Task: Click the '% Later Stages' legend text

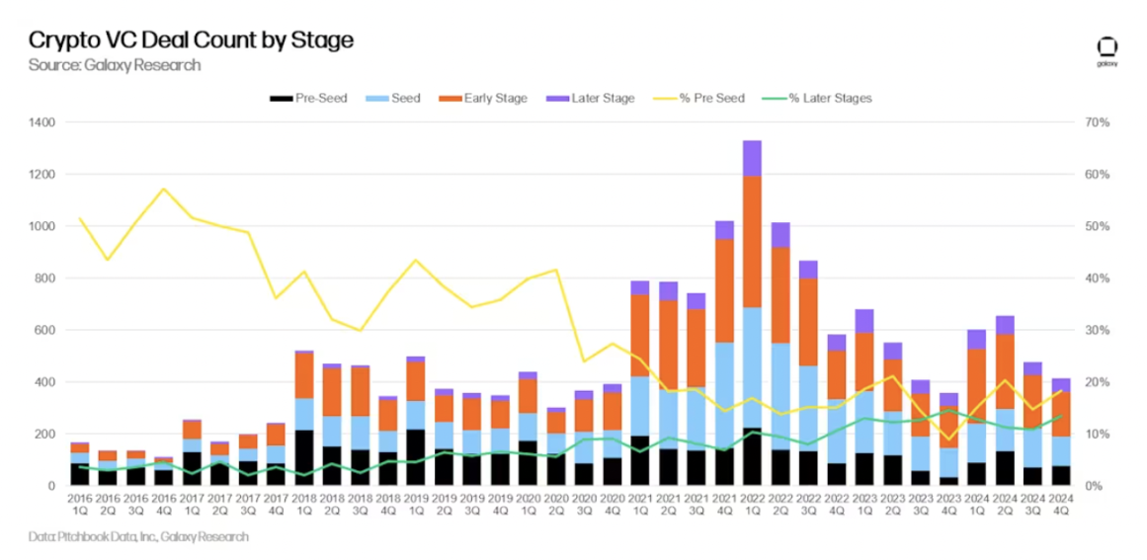Action: (x=830, y=99)
